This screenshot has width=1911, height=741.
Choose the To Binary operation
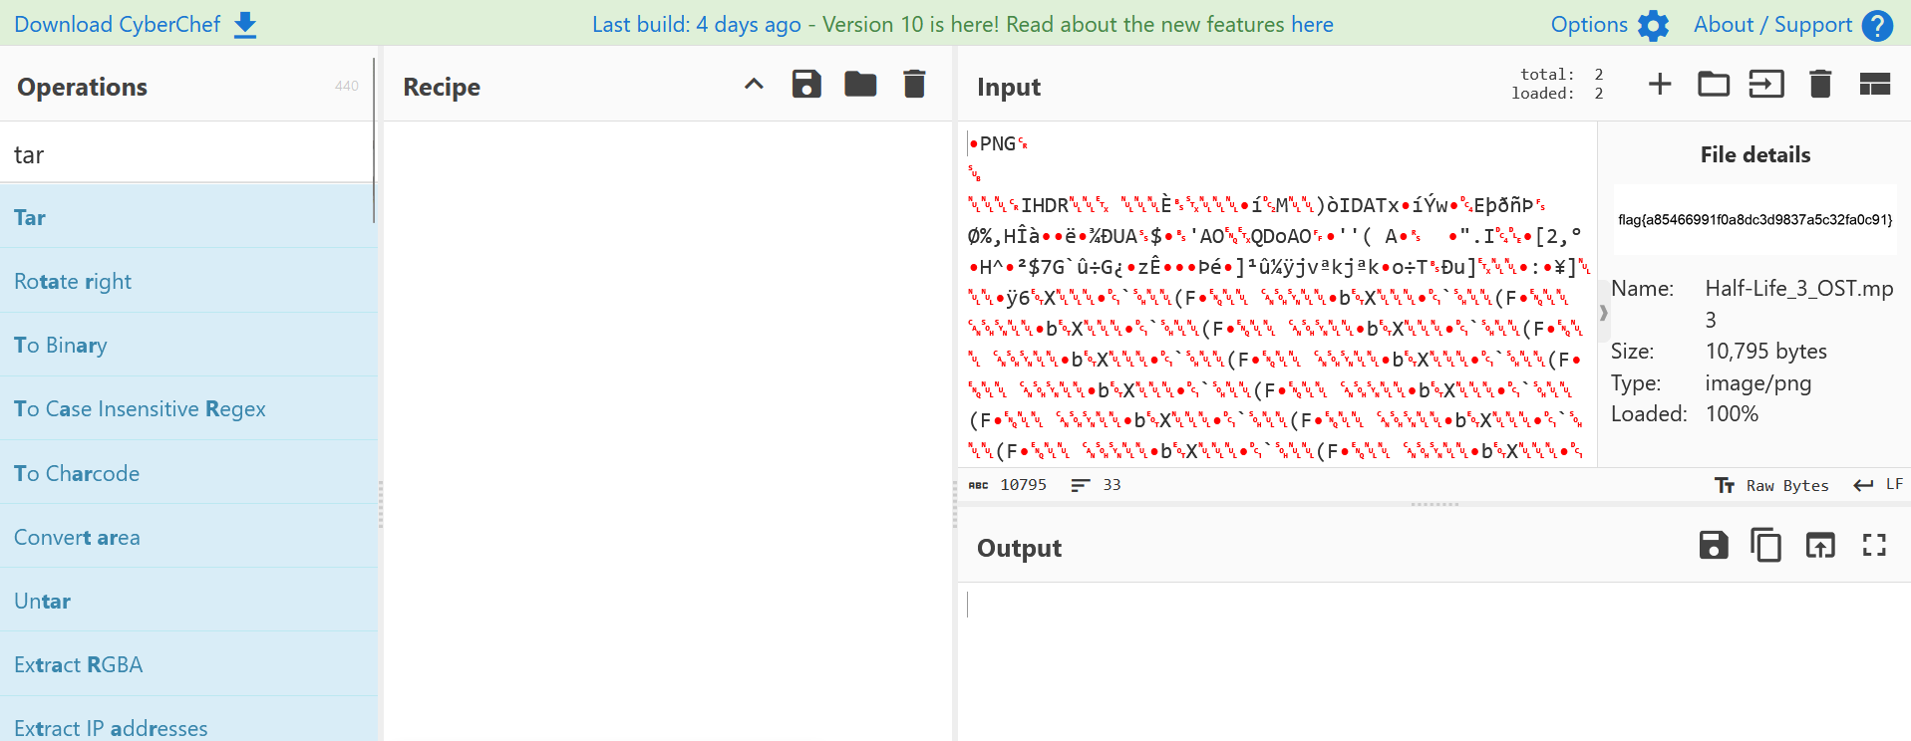click(x=61, y=345)
